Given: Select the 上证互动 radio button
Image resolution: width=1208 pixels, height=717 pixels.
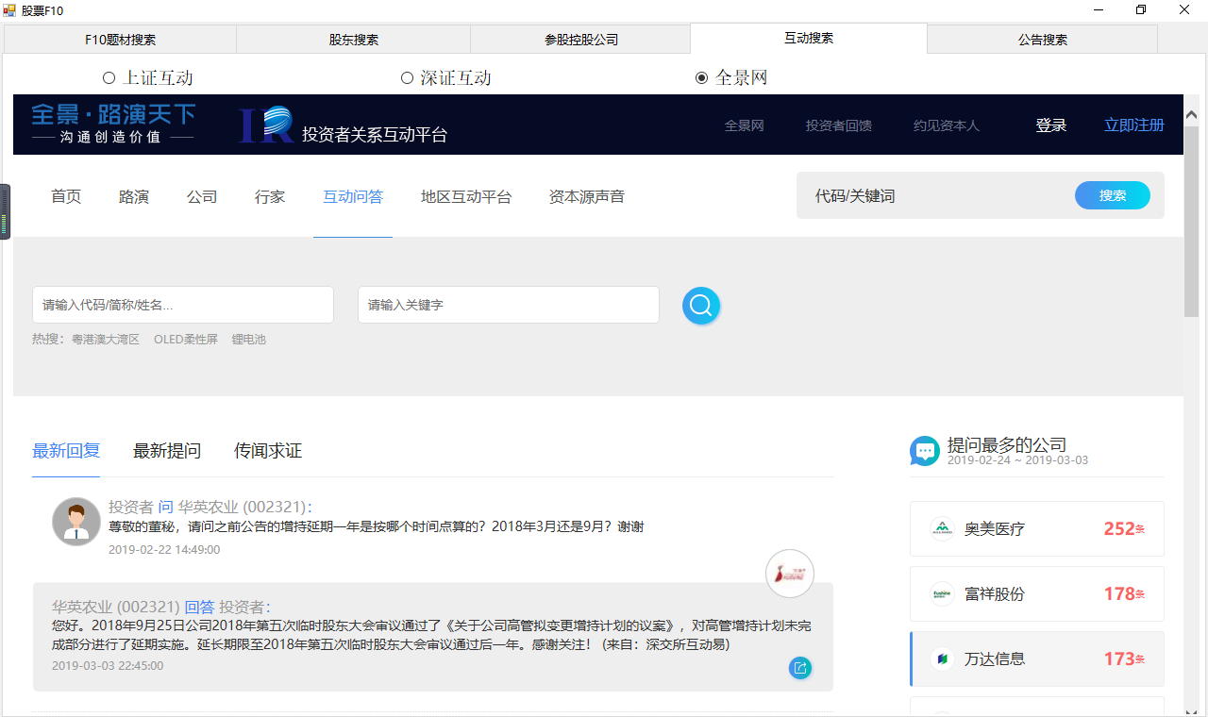Looking at the screenshot, I should (109, 78).
